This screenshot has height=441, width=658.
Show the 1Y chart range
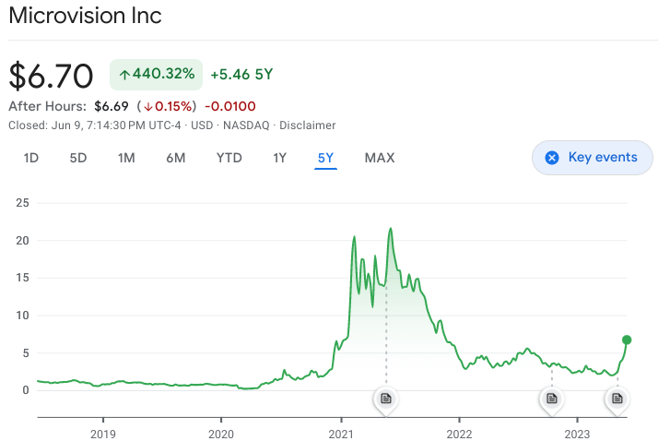280,158
